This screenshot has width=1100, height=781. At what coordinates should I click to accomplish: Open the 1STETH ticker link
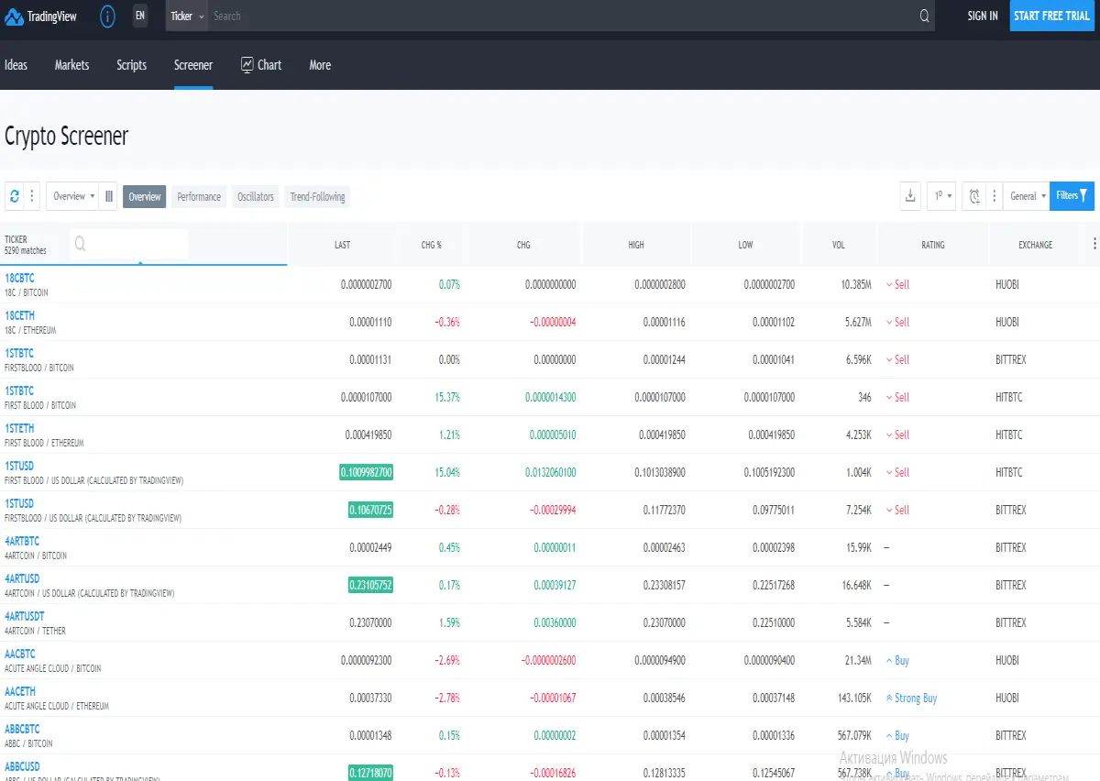pyautogui.click(x=19, y=428)
